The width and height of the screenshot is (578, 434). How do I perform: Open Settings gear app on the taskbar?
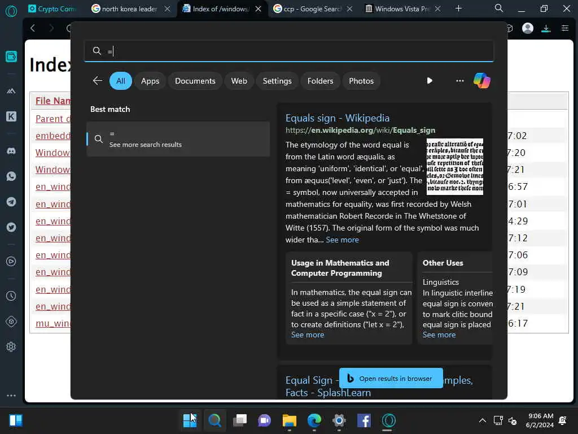[x=339, y=420]
